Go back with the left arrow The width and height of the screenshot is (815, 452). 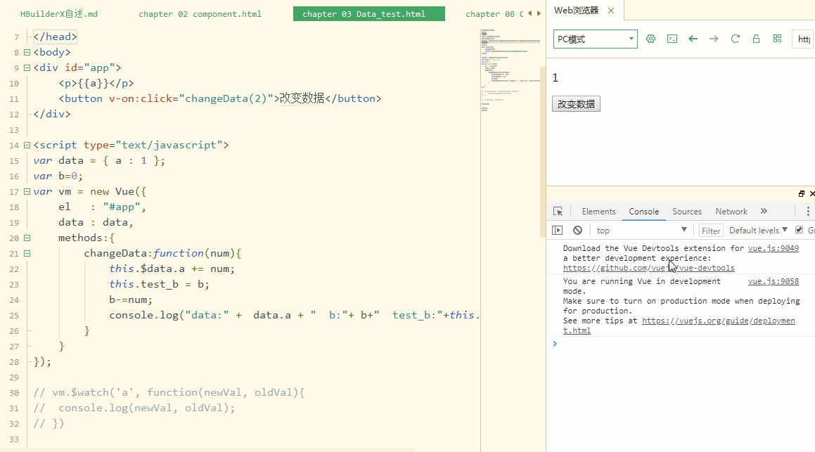[693, 39]
